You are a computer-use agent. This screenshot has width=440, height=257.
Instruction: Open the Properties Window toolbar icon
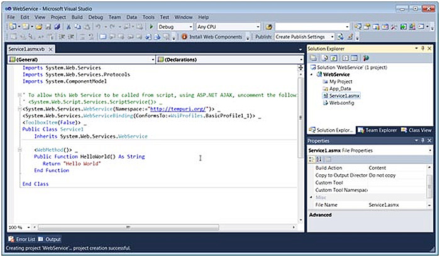pyautogui.click(x=367, y=27)
